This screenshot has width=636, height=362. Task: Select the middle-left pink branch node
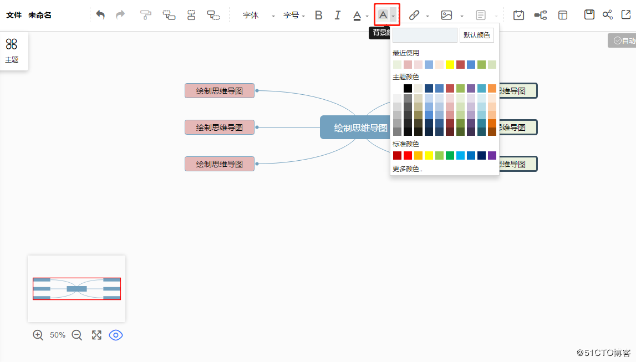(x=220, y=128)
